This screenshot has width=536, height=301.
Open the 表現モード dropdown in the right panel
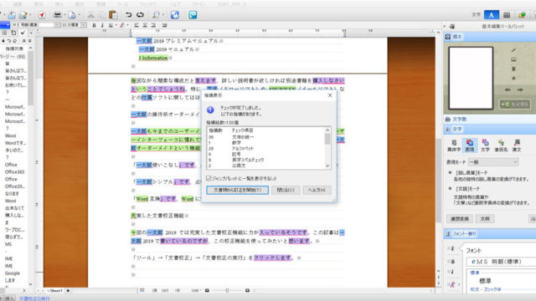[493, 162]
